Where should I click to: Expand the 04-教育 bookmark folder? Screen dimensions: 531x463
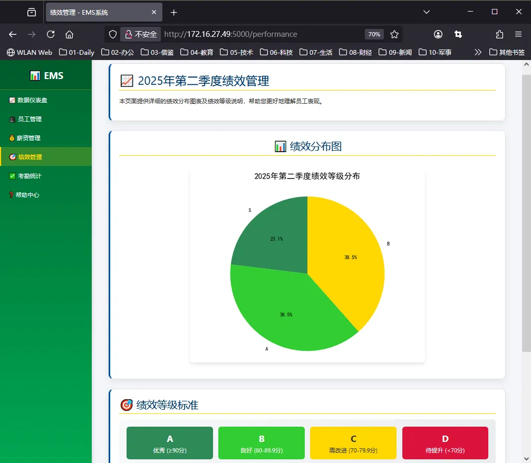(x=197, y=53)
